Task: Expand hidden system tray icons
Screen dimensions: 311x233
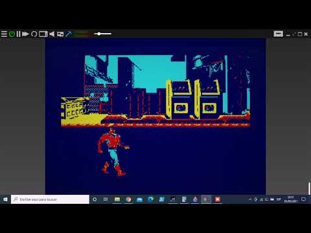Action: [x=250, y=199]
